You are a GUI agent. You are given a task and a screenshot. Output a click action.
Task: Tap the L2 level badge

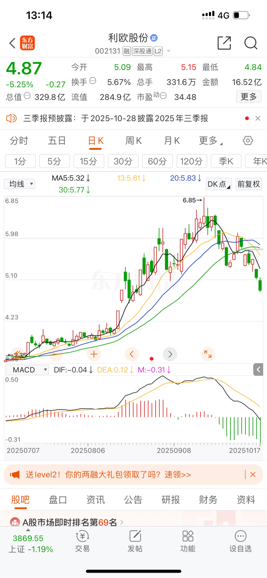[x=158, y=51]
